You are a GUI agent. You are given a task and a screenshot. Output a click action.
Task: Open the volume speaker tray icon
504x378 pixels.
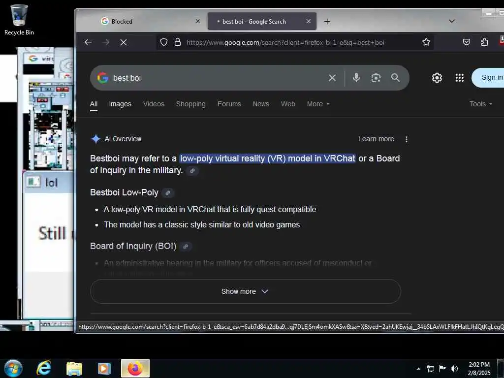(x=454, y=369)
